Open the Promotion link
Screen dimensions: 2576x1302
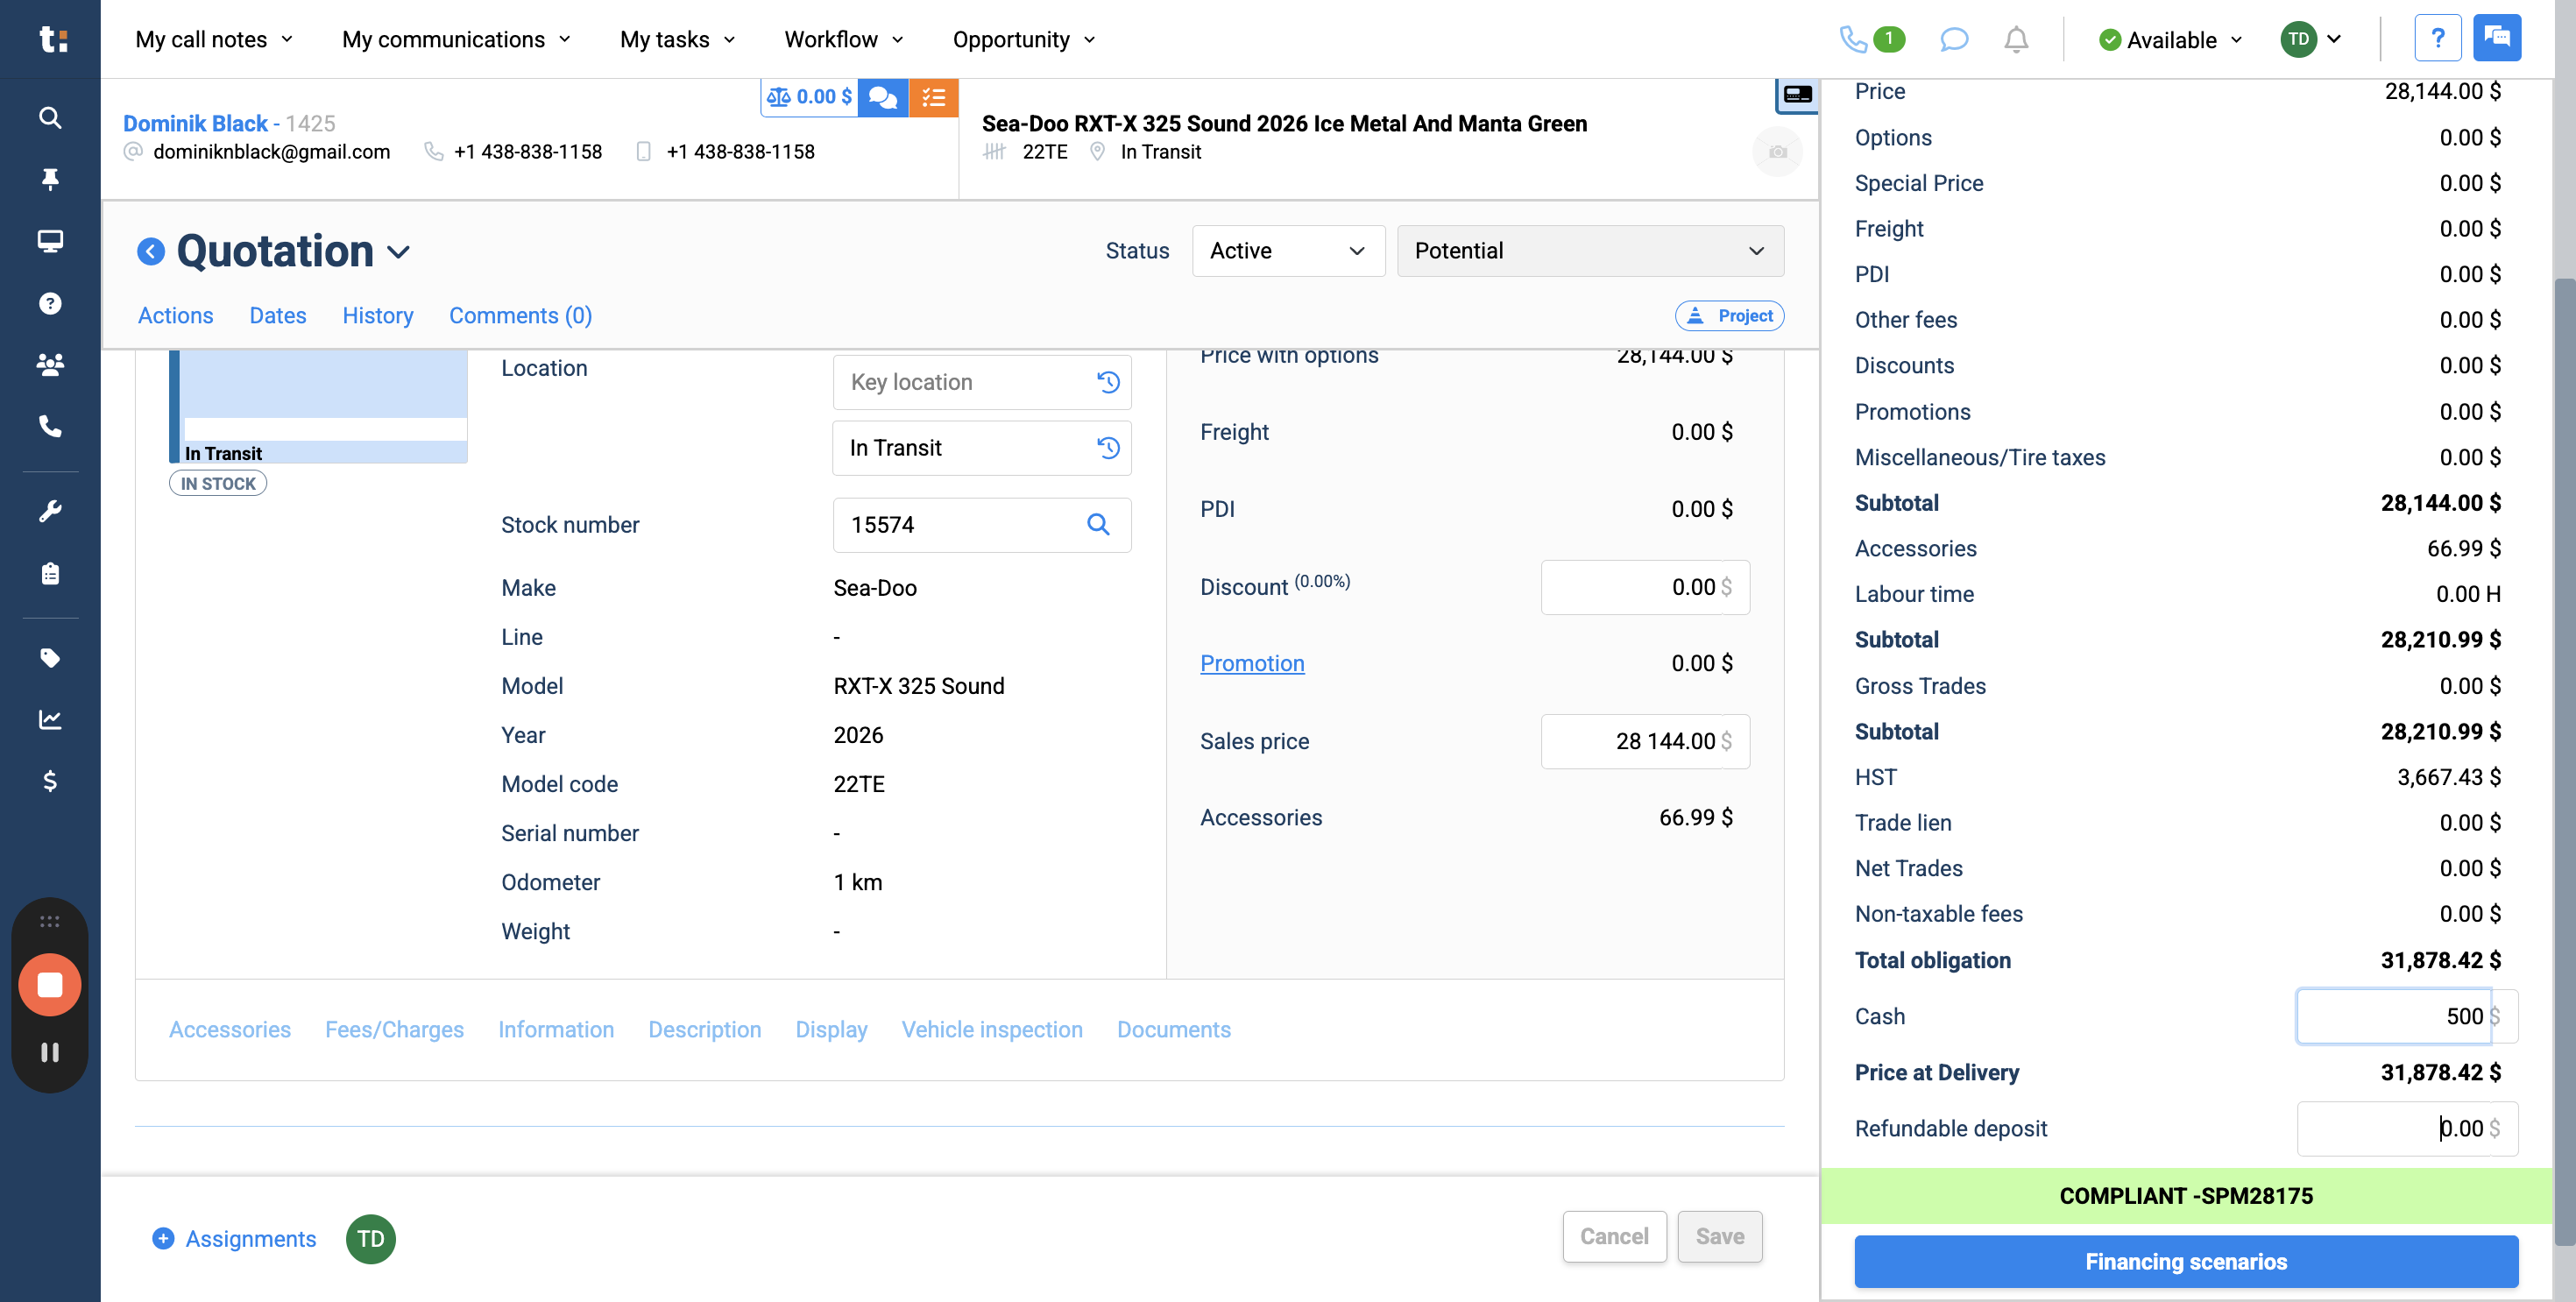[x=1252, y=663]
